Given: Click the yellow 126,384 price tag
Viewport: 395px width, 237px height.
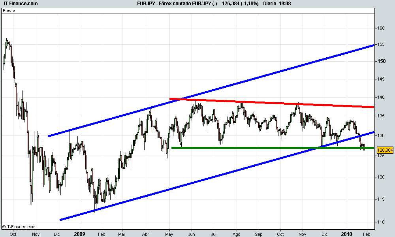Looking at the screenshot, I should coord(385,150).
